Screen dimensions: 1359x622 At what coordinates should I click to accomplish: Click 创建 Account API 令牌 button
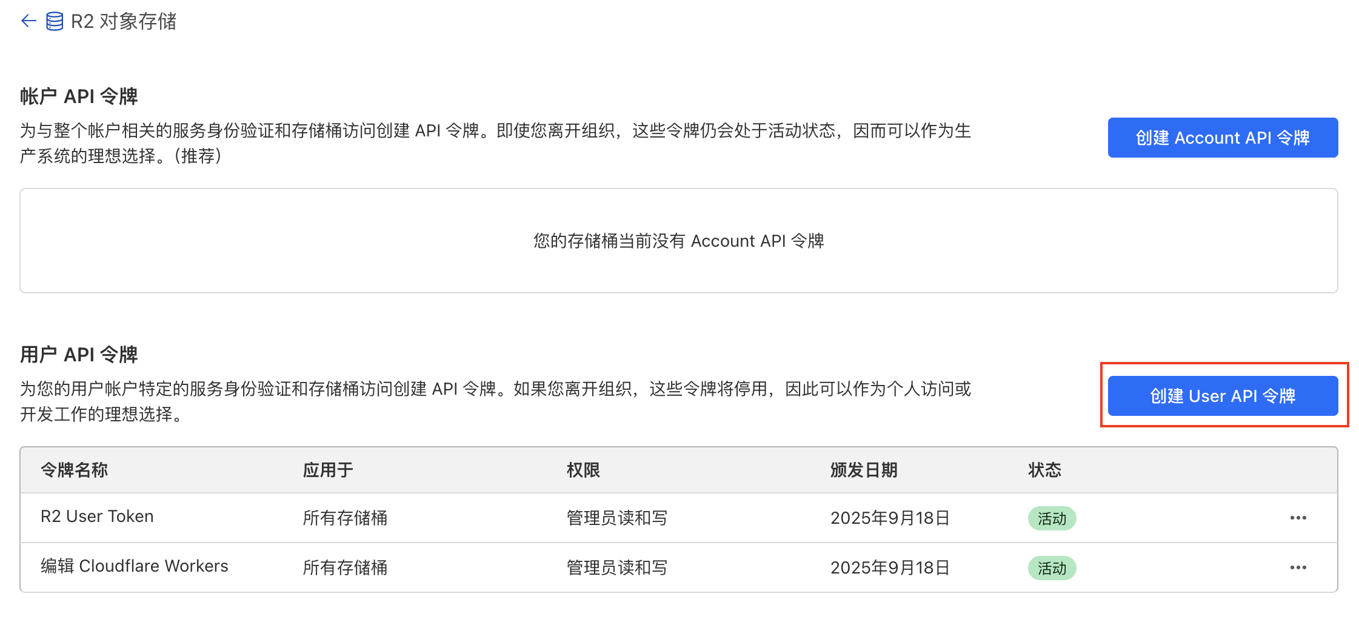tap(1223, 138)
